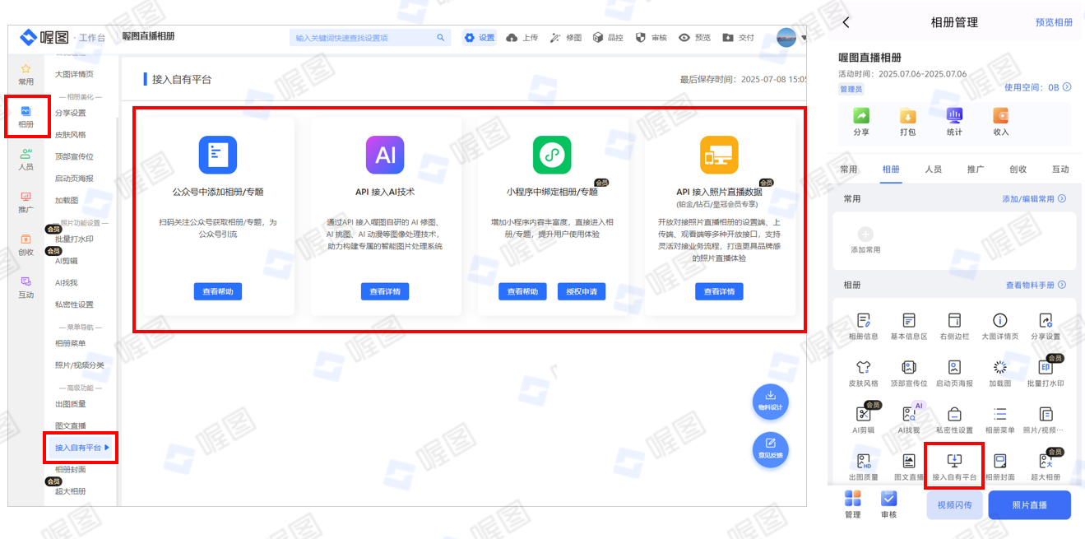Open 推广 section in left sidebar
The image size is (1085, 539).
26,202
